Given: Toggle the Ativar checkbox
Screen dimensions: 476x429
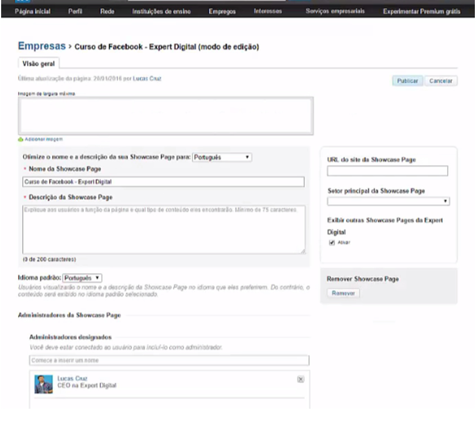Looking at the screenshot, I should [x=332, y=243].
